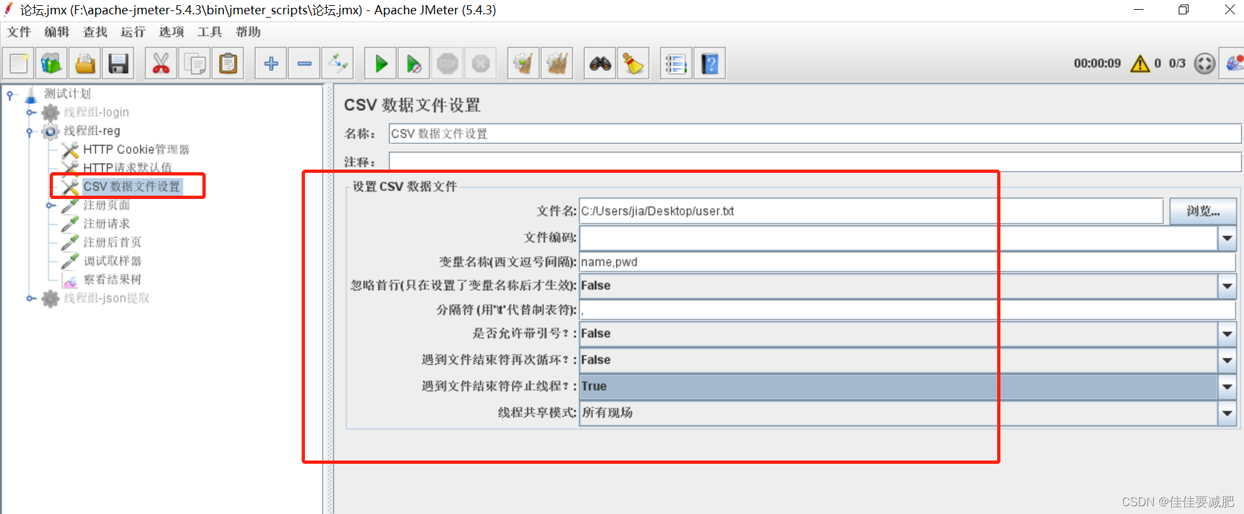This screenshot has width=1244, height=514.
Task: Select 注册请求 sampler in the tree
Action: 106,224
